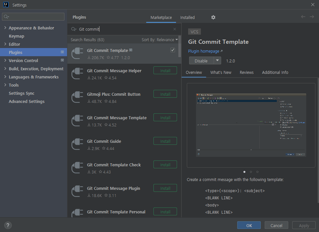319x232 pixels.
Task: Expand the Editor settings node
Action: click(5, 44)
